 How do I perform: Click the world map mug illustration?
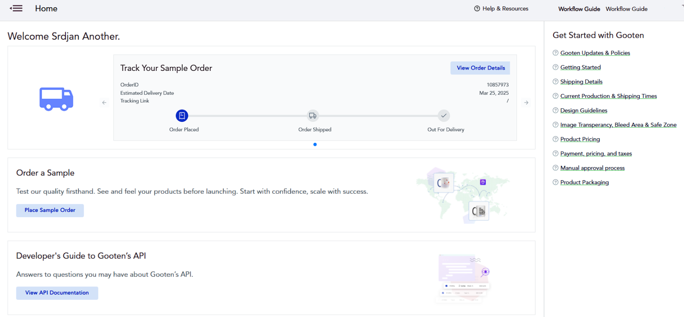tap(463, 196)
